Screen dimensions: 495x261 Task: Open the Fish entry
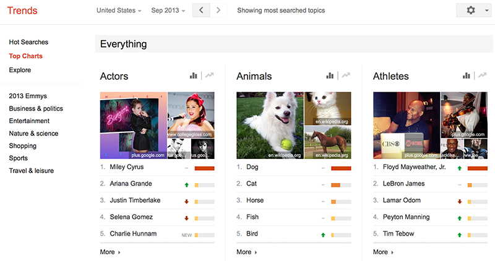point(252,217)
